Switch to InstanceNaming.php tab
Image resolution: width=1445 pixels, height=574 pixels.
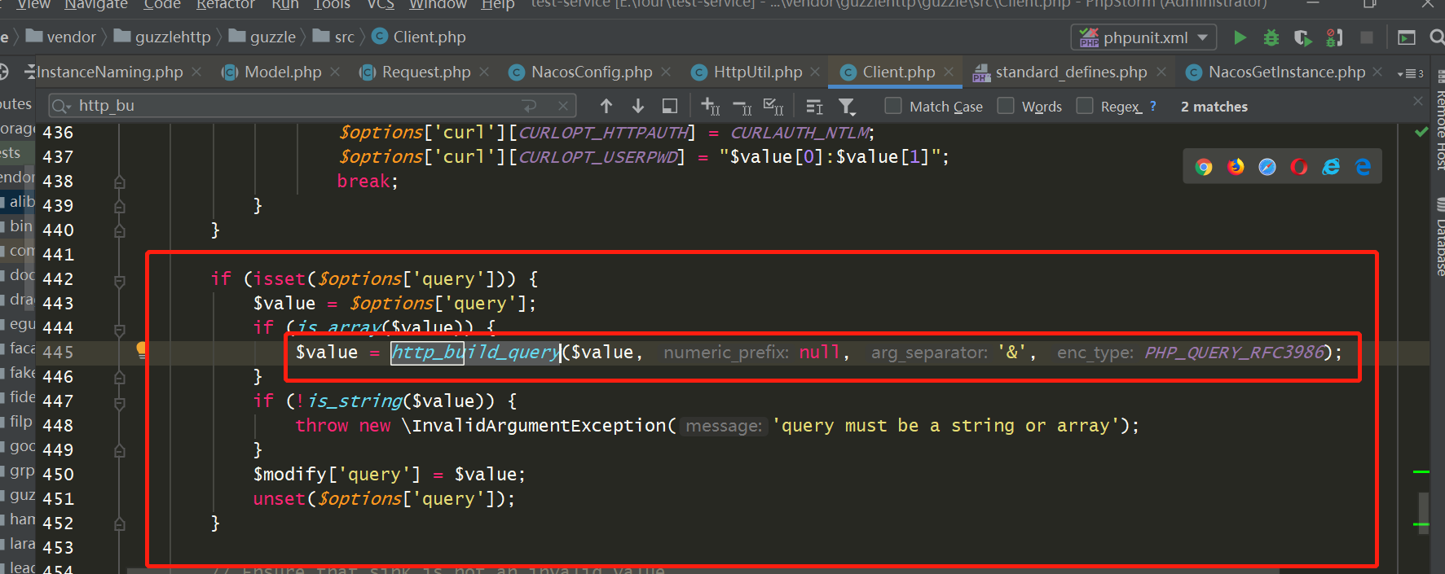pos(109,72)
